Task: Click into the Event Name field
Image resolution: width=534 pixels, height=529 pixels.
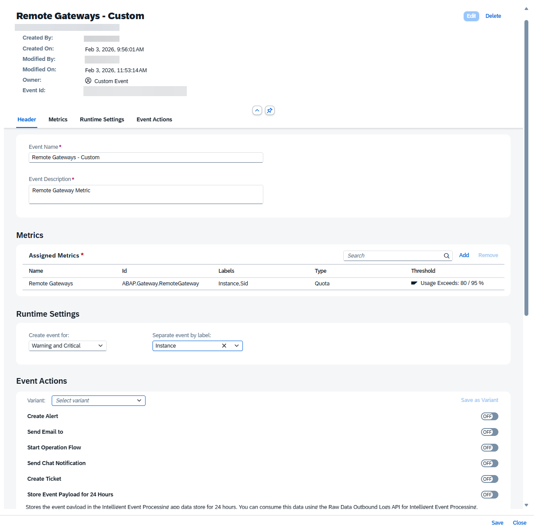Action: (x=146, y=157)
